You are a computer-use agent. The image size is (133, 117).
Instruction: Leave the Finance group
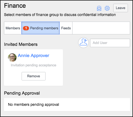(x=120, y=8)
